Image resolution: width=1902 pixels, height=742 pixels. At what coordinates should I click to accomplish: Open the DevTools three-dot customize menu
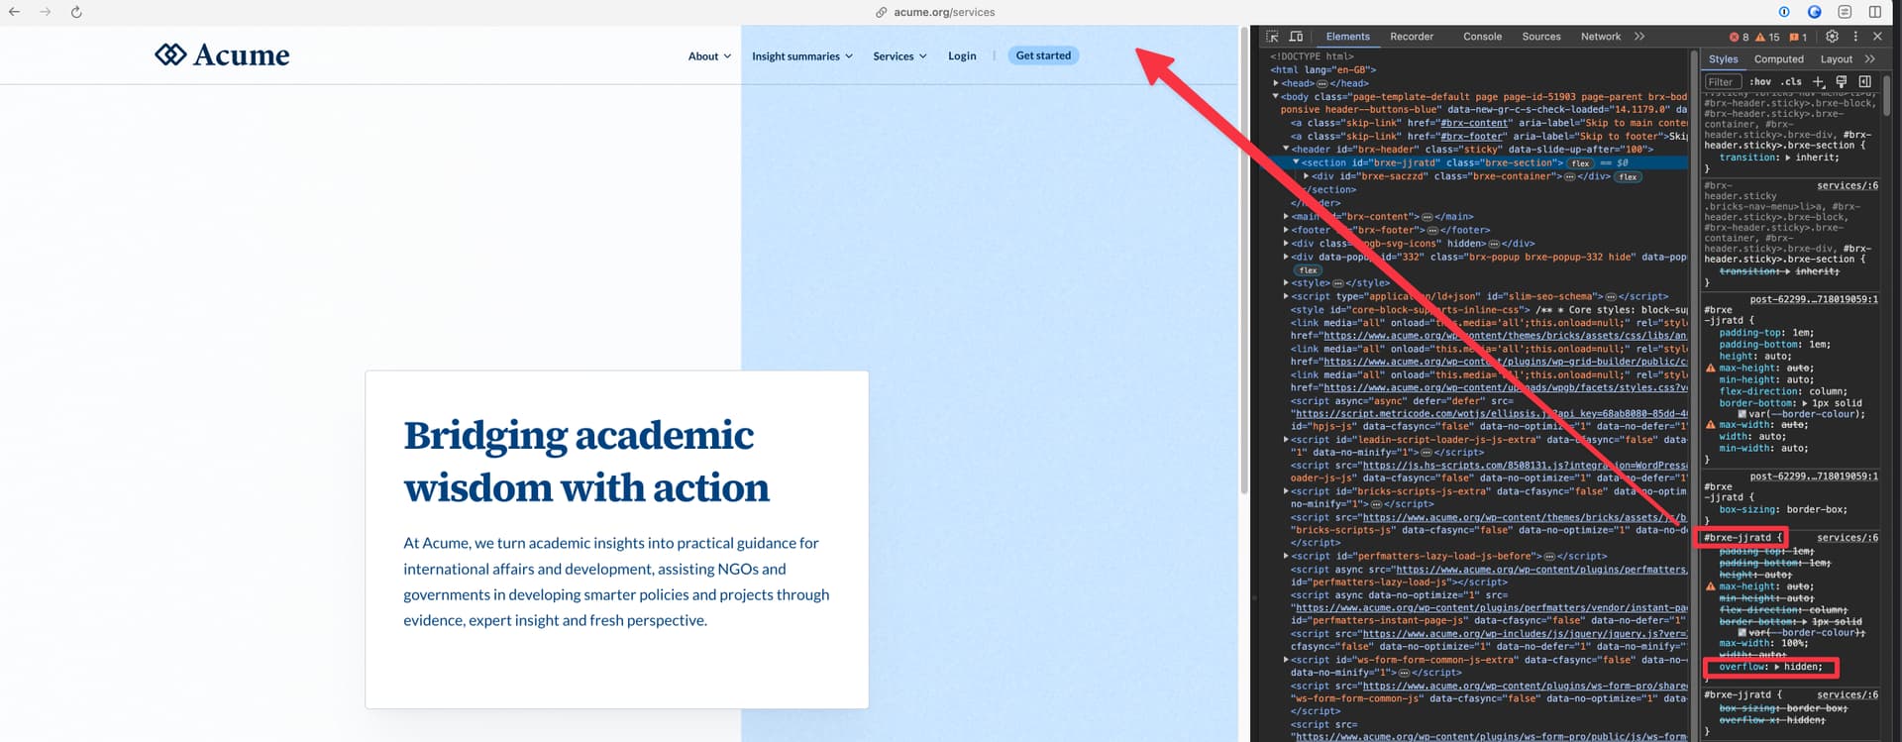[1855, 37]
